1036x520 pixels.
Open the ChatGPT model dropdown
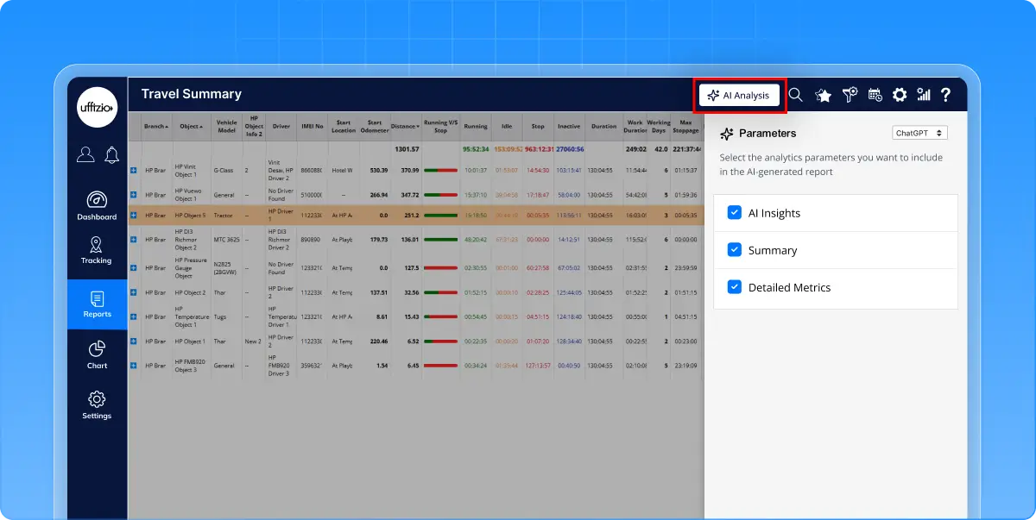click(x=920, y=134)
